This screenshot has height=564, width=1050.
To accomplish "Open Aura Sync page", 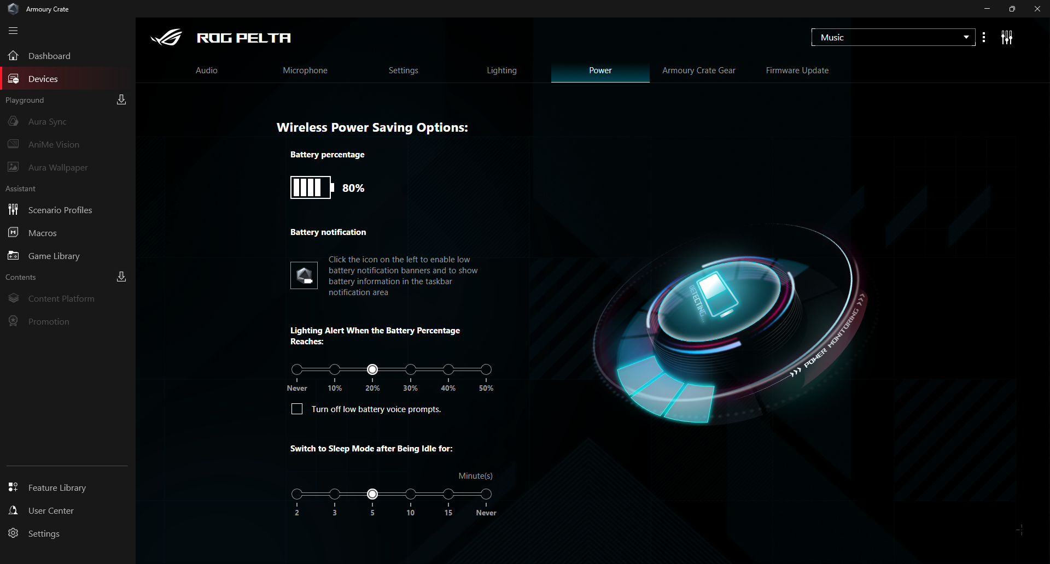I will tap(68, 121).
